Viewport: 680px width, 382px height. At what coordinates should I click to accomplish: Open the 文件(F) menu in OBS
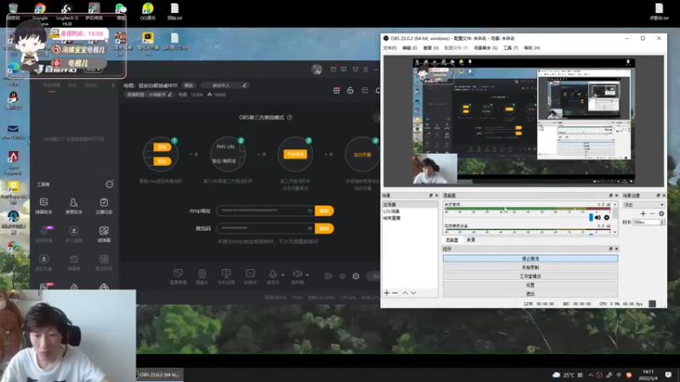(x=389, y=48)
